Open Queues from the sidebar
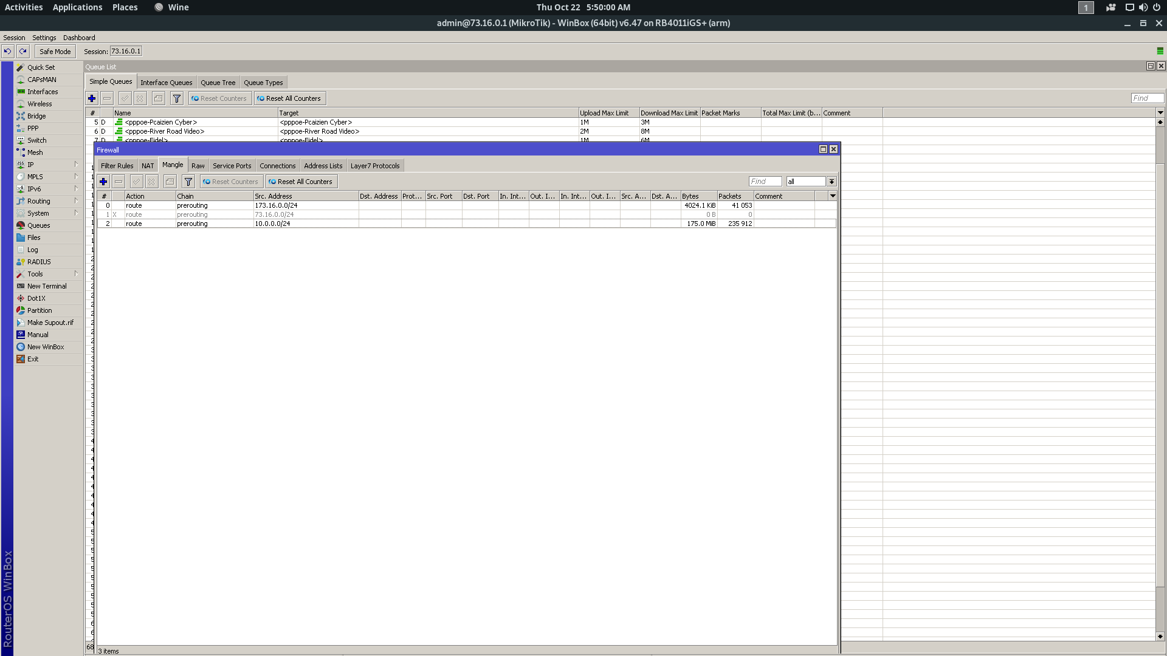This screenshot has width=1167, height=656. (x=38, y=225)
